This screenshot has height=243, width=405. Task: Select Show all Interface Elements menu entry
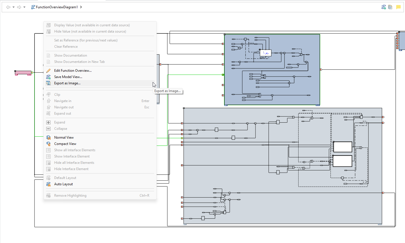(75, 150)
